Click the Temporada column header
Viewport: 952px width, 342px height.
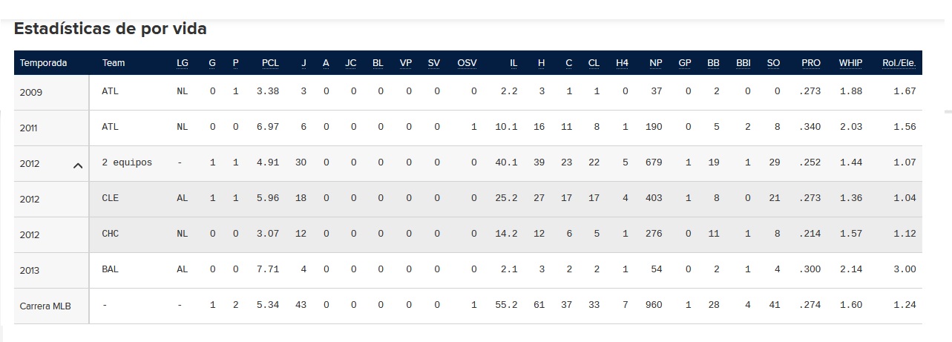click(x=43, y=63)
